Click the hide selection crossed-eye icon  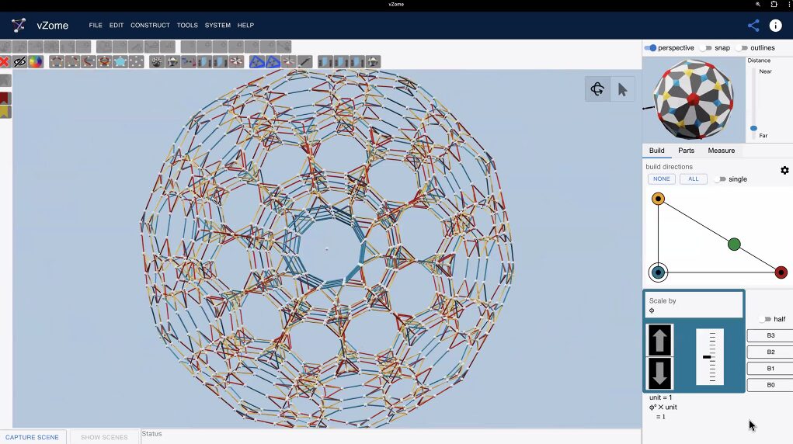20,62
